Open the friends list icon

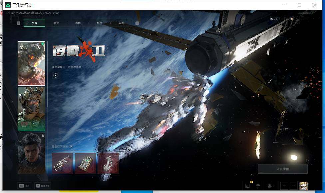click(271, 186)
